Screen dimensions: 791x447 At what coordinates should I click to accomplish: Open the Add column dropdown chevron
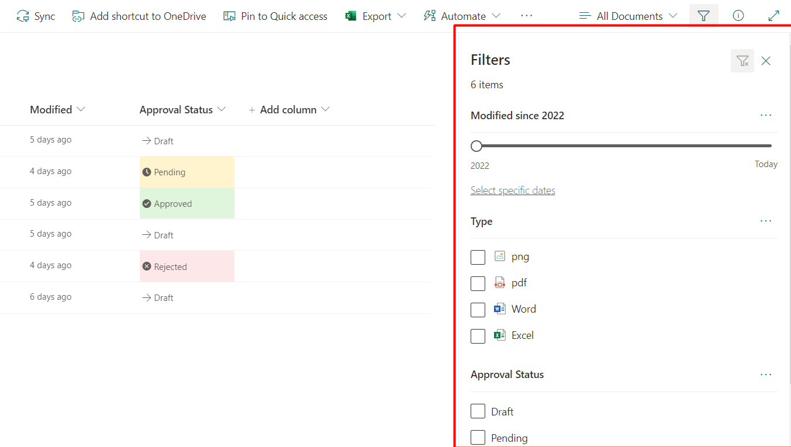pos(326,109)
